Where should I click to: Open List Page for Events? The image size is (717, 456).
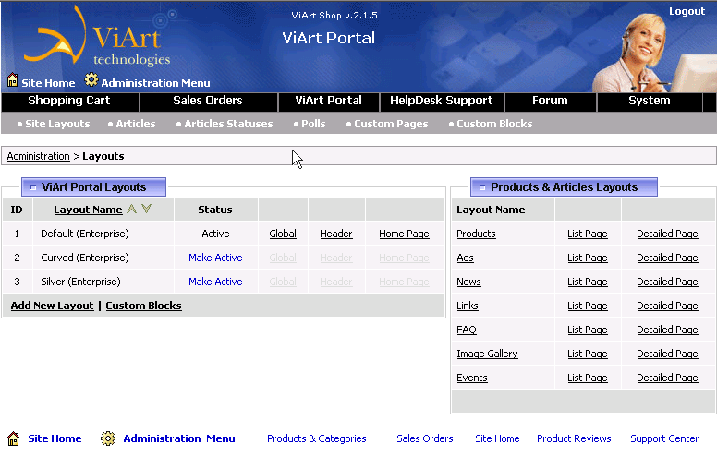point(588,378)
